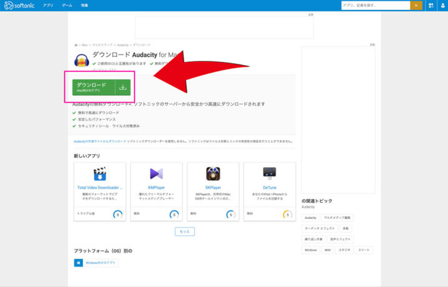Select the マルチメディア編集 topic tag
Image resolution: width=448 pixels, height=287 pixels.
[x=337, y=218]
